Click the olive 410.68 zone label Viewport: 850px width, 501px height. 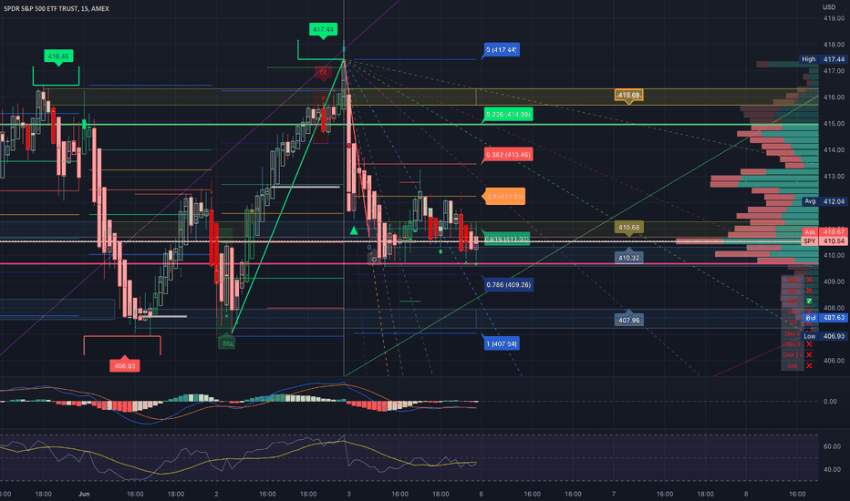pos(628,228)
